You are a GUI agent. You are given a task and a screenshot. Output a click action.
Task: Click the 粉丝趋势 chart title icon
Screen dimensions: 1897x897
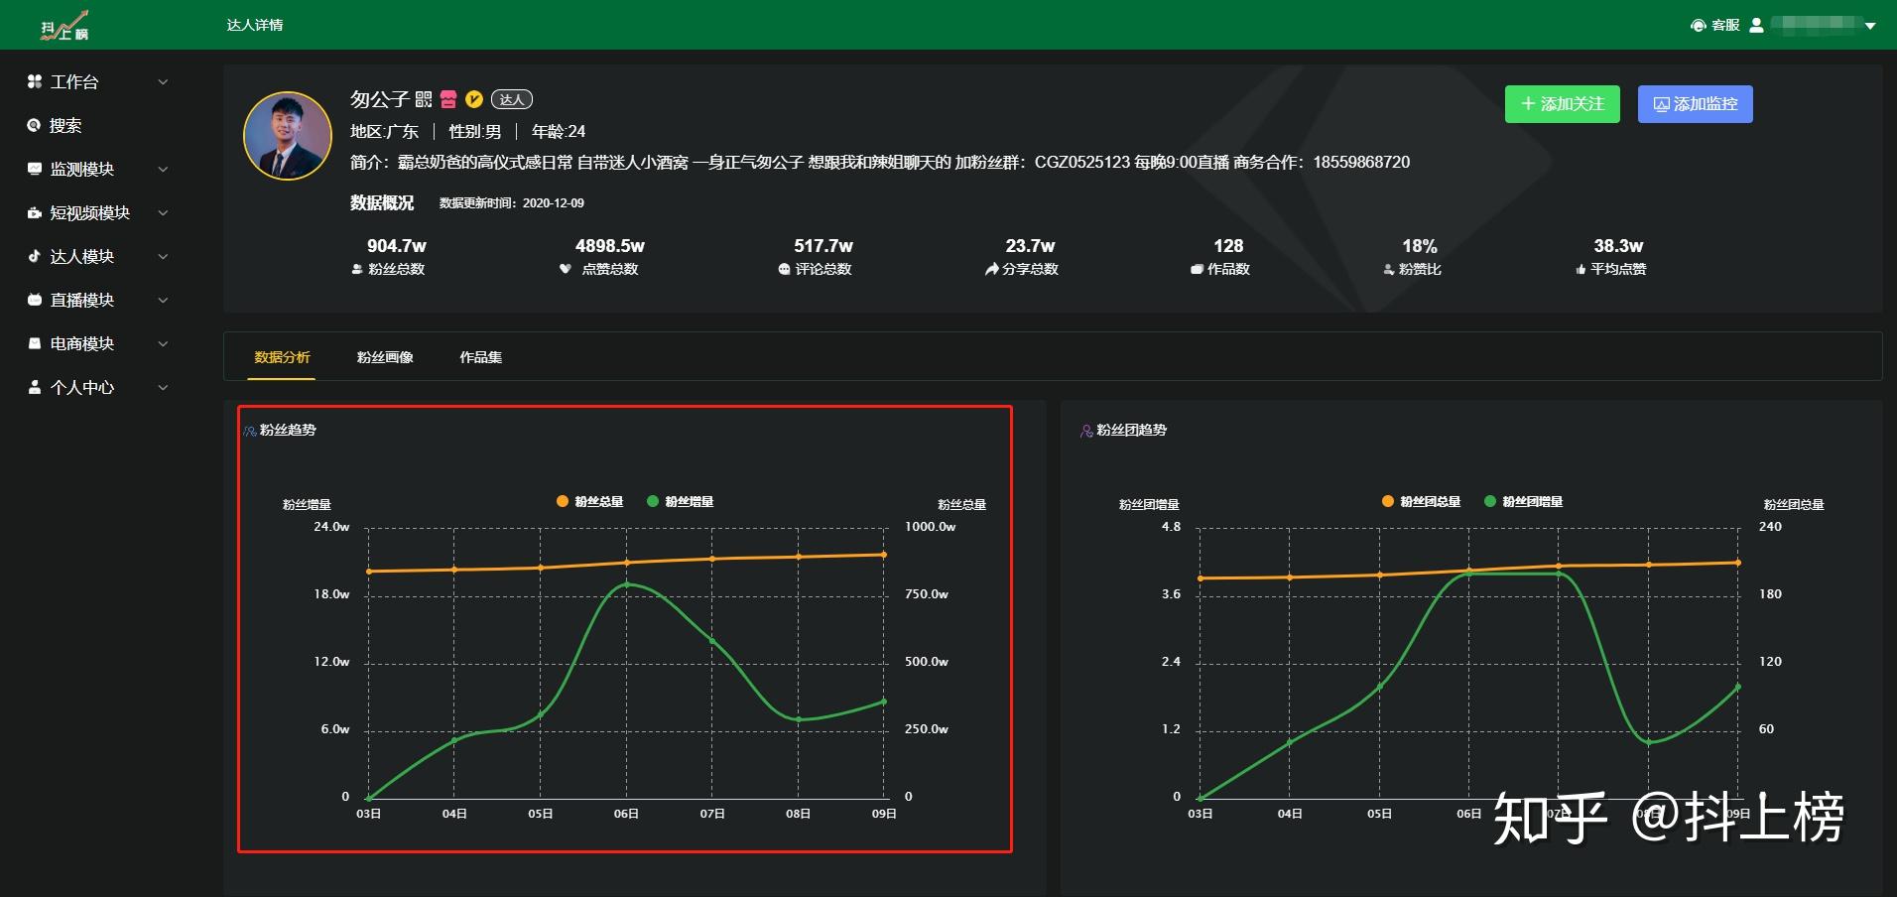[x=250, y=431]
